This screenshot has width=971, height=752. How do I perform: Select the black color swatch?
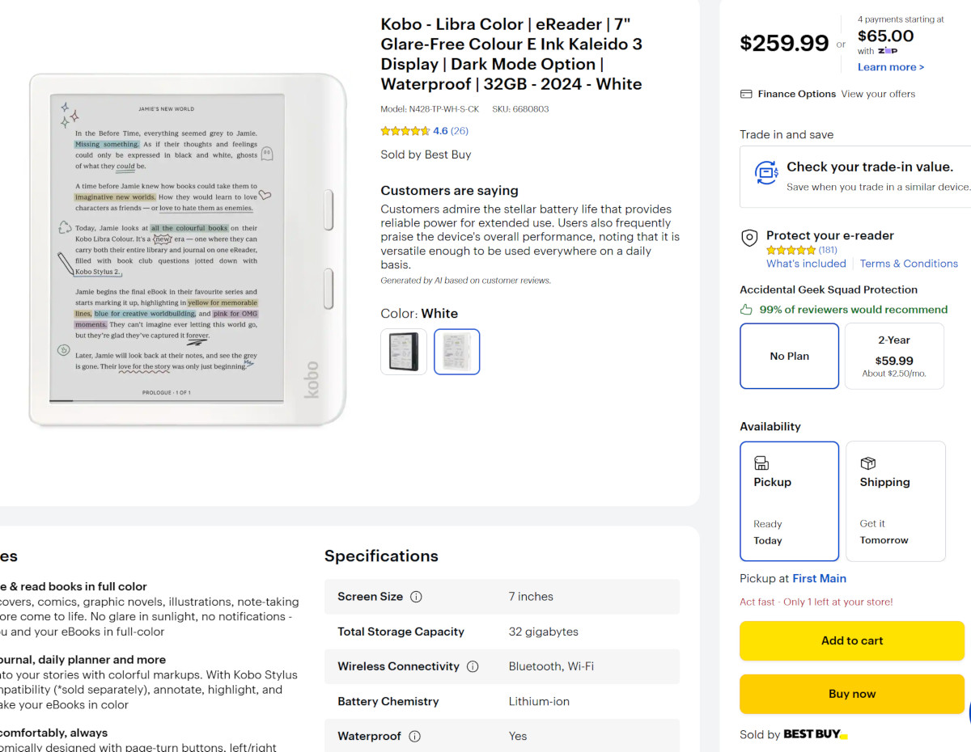tap(404, 352)
